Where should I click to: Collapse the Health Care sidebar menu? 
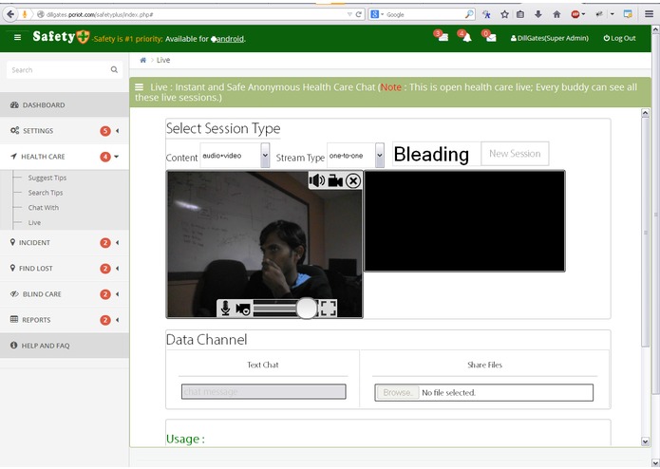click(x=65, y=157)
